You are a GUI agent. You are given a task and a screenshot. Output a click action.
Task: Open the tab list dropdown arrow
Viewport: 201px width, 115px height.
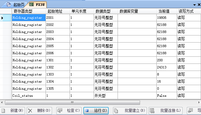[195, 5]
